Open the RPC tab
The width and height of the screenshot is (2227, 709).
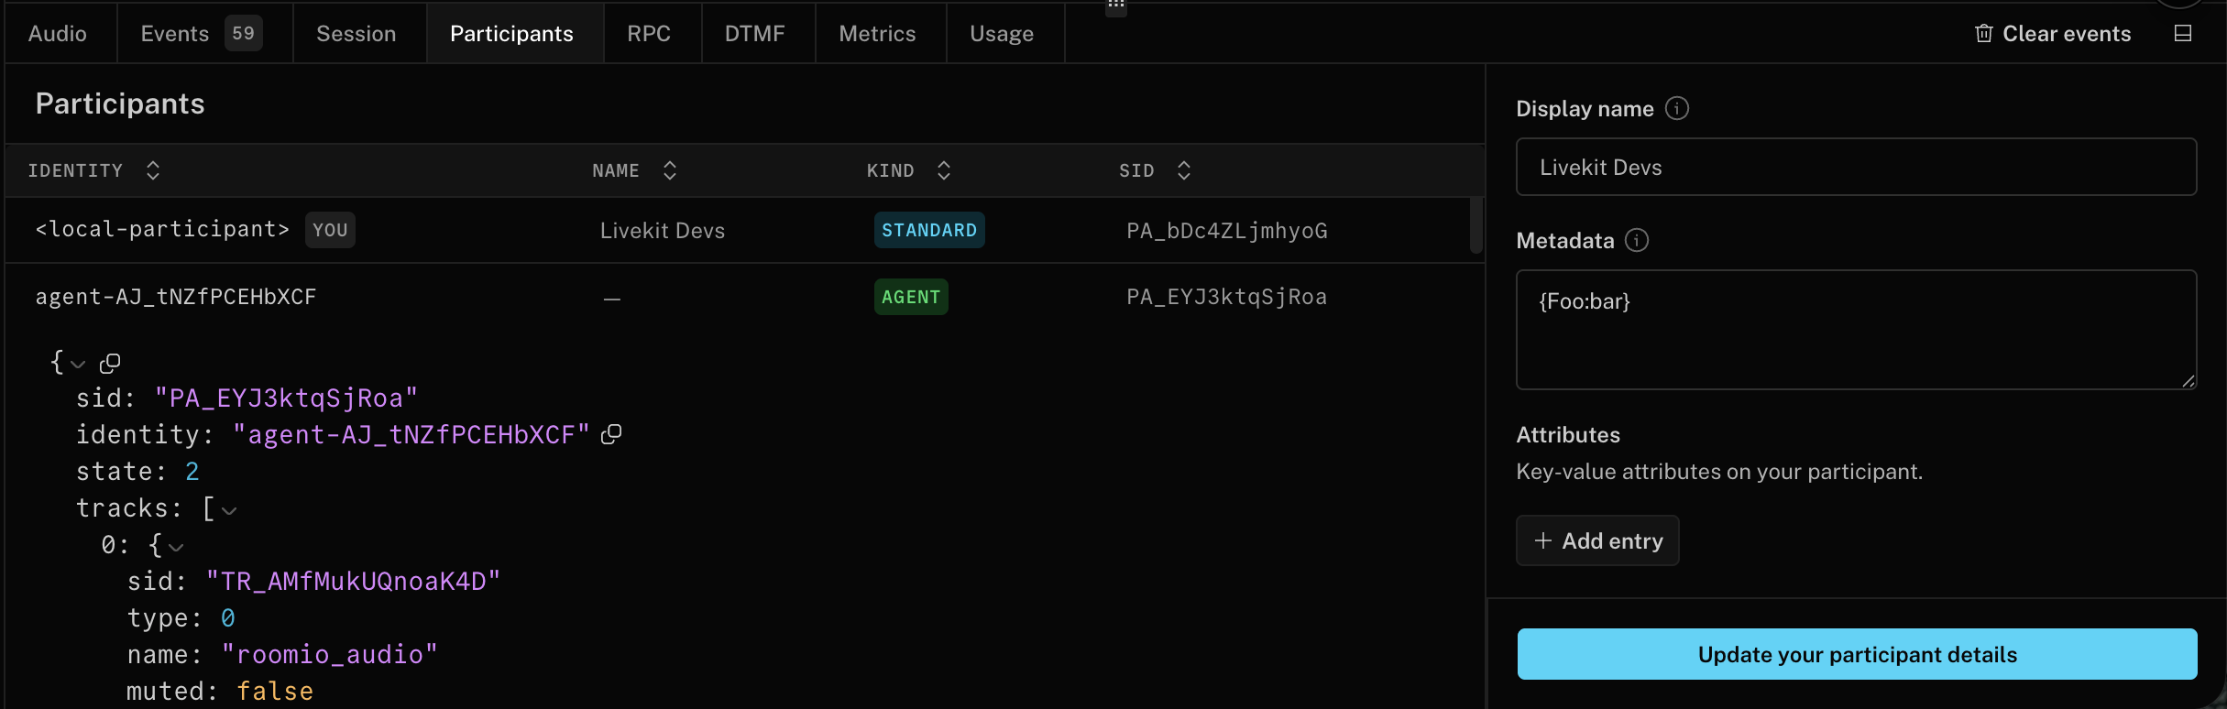click(x=649, y=34)
